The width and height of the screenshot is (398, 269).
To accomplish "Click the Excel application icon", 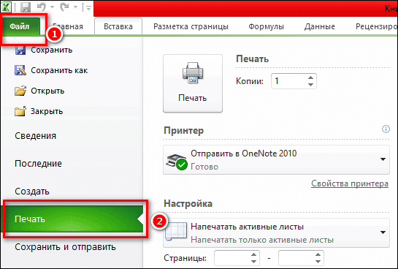I will [x=6, y=7].
